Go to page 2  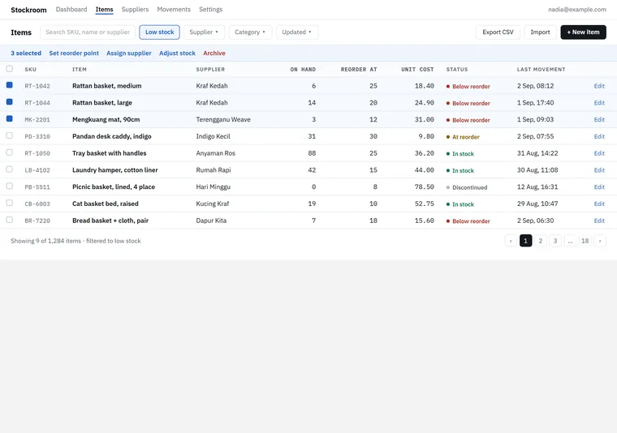click(x=540, y=241)
